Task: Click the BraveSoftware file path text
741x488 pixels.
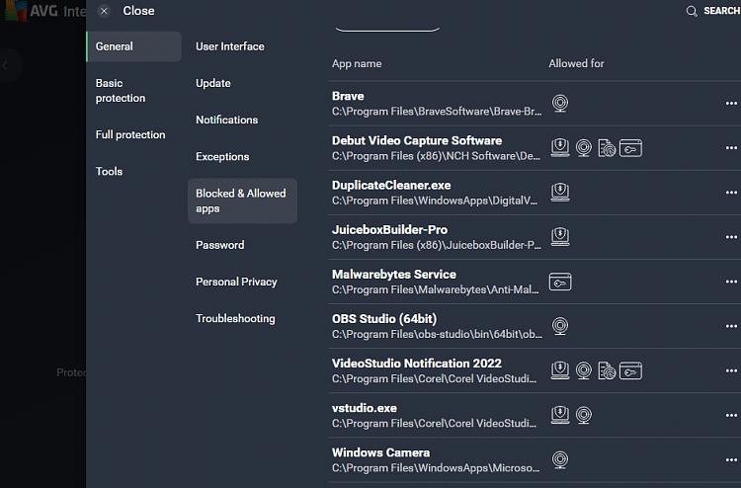Action: [437, 112]
